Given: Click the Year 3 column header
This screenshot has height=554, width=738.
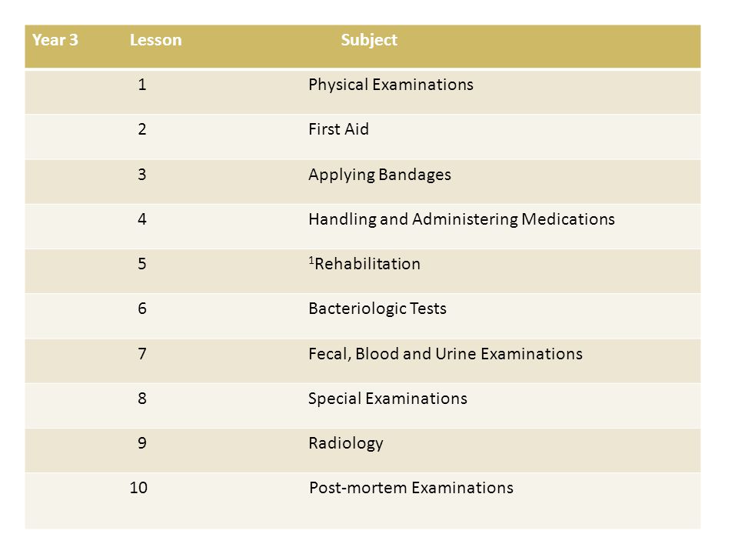Looking at the screenshot, I should coord(55,40).
